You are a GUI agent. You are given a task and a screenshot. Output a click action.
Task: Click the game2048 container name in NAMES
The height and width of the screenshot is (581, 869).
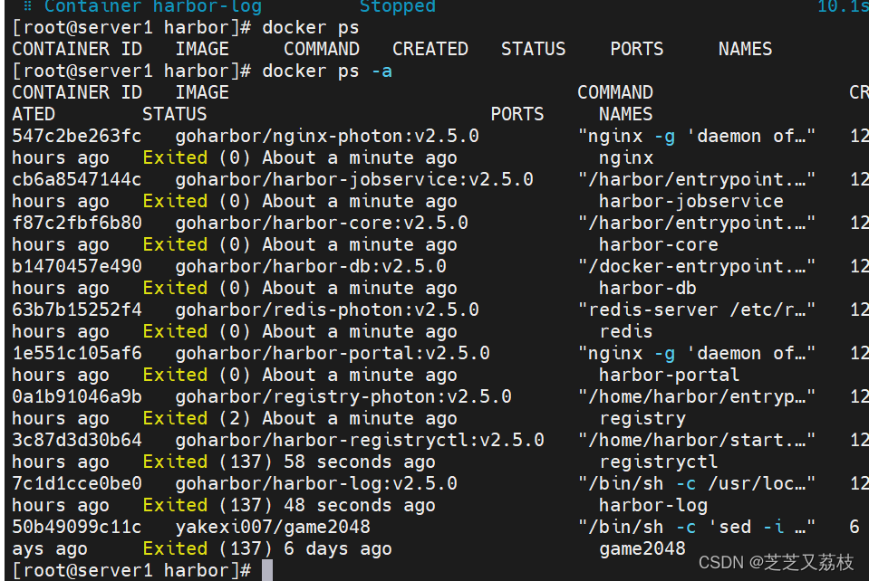[642, 548]
